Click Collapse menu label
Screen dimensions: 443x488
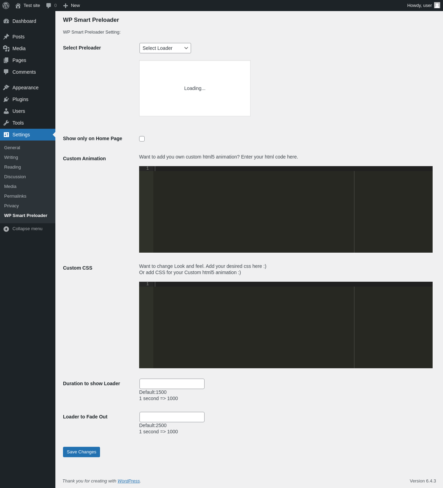[x=27, y=229]
